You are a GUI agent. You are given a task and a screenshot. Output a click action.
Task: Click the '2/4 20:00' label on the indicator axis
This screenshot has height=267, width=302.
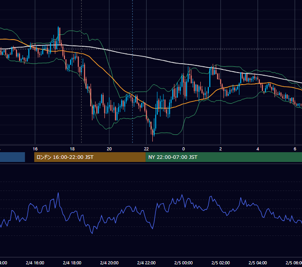click(109, 263)
